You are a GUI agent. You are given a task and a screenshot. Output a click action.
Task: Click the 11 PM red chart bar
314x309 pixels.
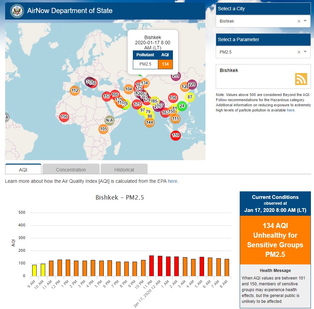tap(151, 266)
